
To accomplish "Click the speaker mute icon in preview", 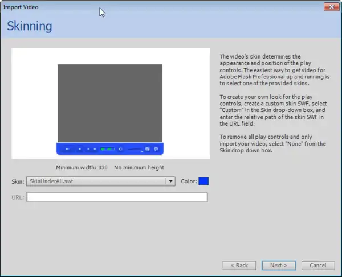I will [120, 149].
